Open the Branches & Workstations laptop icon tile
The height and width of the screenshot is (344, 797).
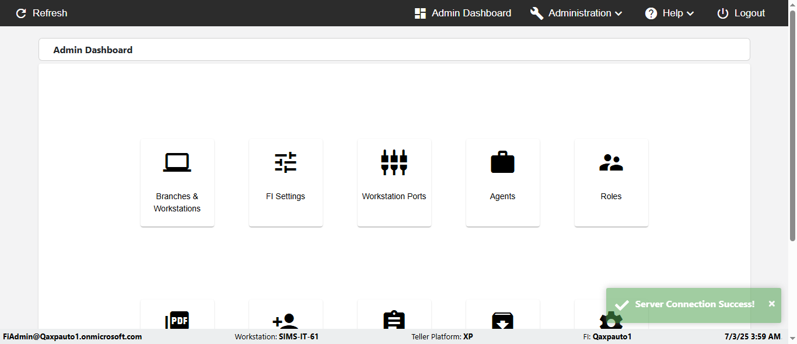coord(177,183)
